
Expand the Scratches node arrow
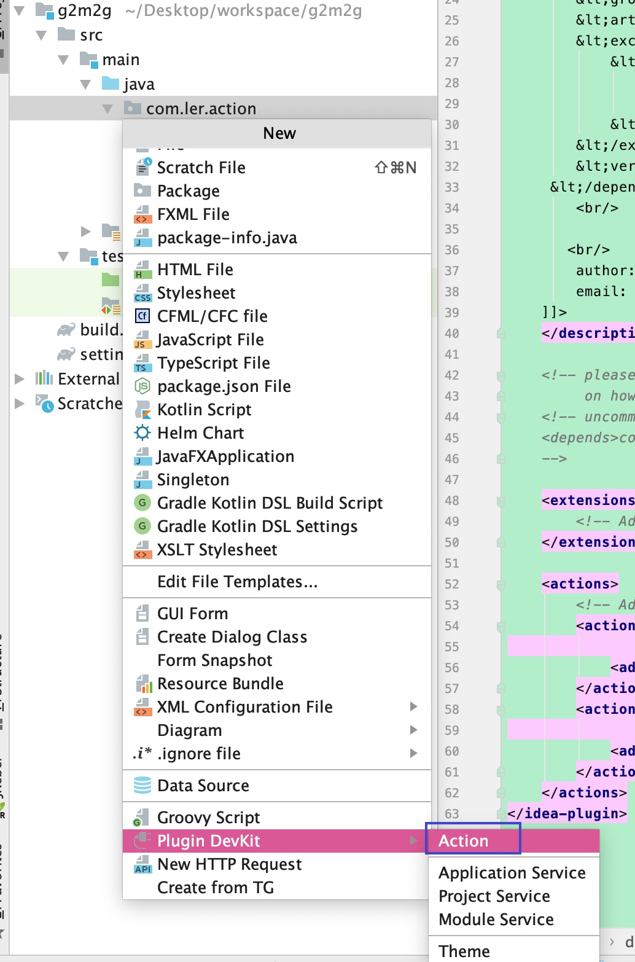pyautogui.click(x=20, y=404)
